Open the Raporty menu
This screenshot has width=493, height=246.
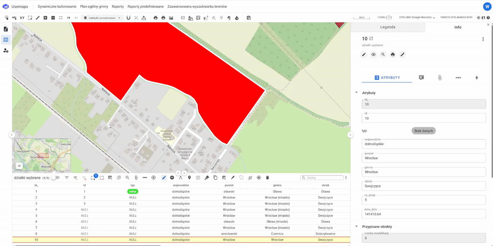[x=118, y=7]
